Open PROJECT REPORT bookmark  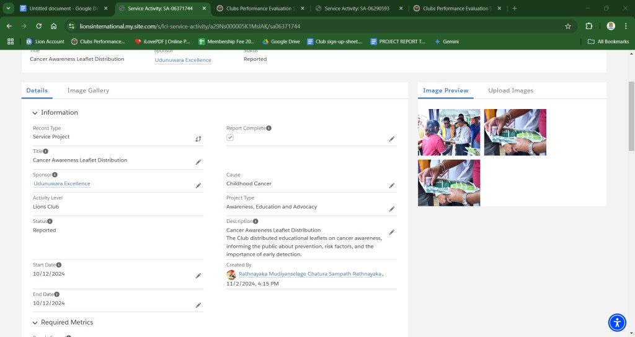point(397,42)
